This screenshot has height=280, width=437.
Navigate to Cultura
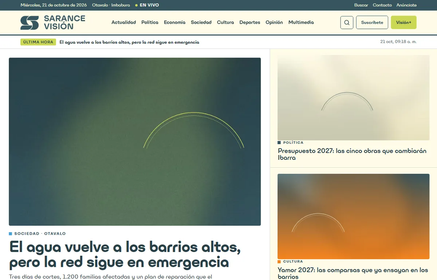[x=225, y=23]
